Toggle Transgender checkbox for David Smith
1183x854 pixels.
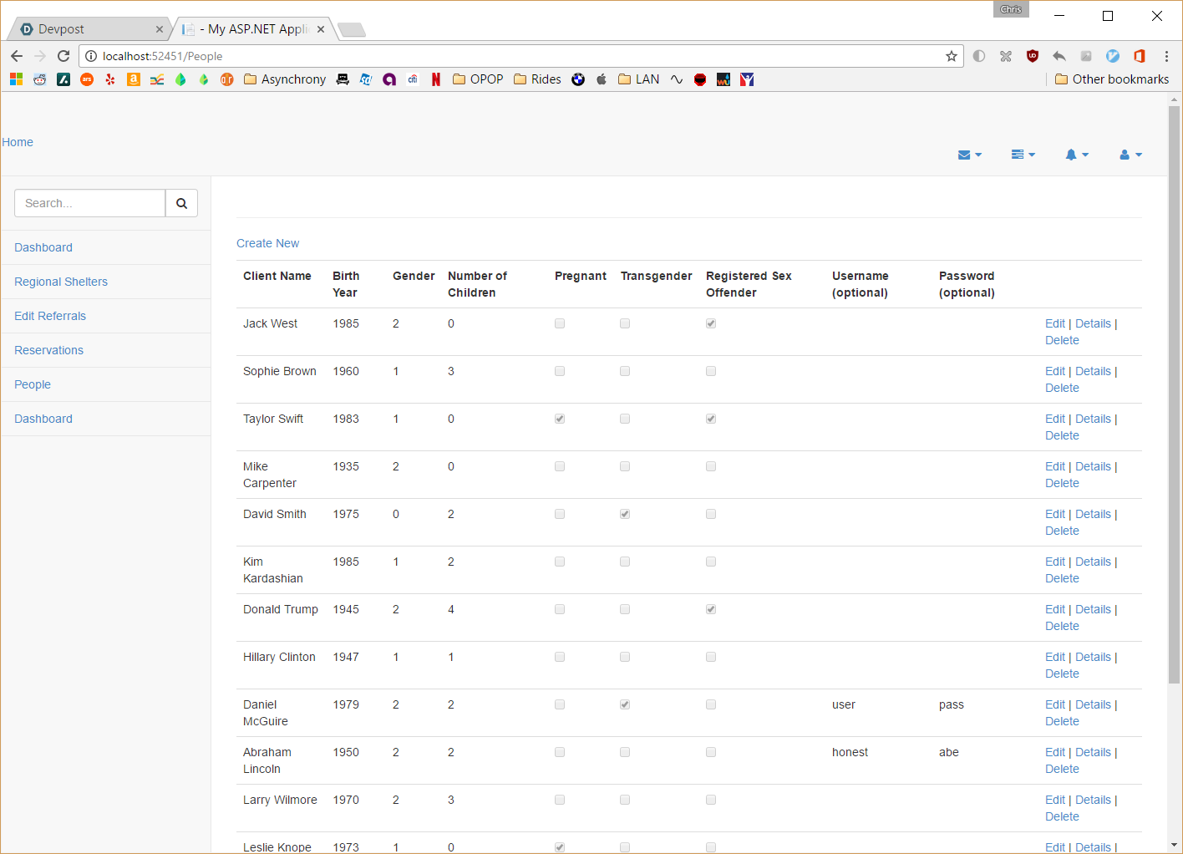[x=625, y=514]
